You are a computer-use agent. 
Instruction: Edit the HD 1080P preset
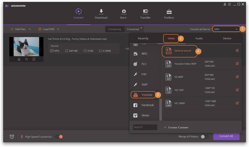coord(237,103)
